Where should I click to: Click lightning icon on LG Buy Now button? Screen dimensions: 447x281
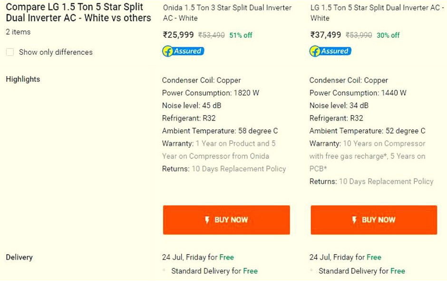[354, 220]
